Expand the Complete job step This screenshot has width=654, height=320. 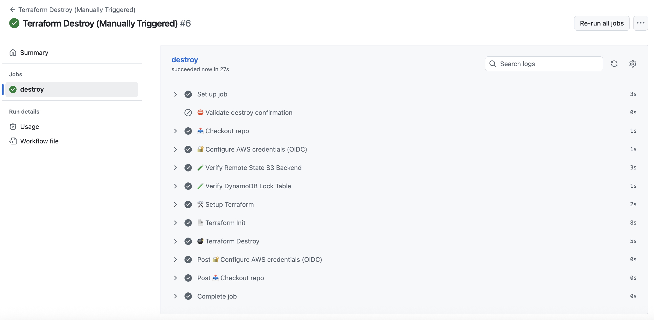pyautogui.click(x=175, y=296)
